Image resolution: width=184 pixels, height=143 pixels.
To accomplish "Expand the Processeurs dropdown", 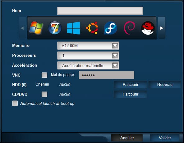I will click(x=88, y=56).
